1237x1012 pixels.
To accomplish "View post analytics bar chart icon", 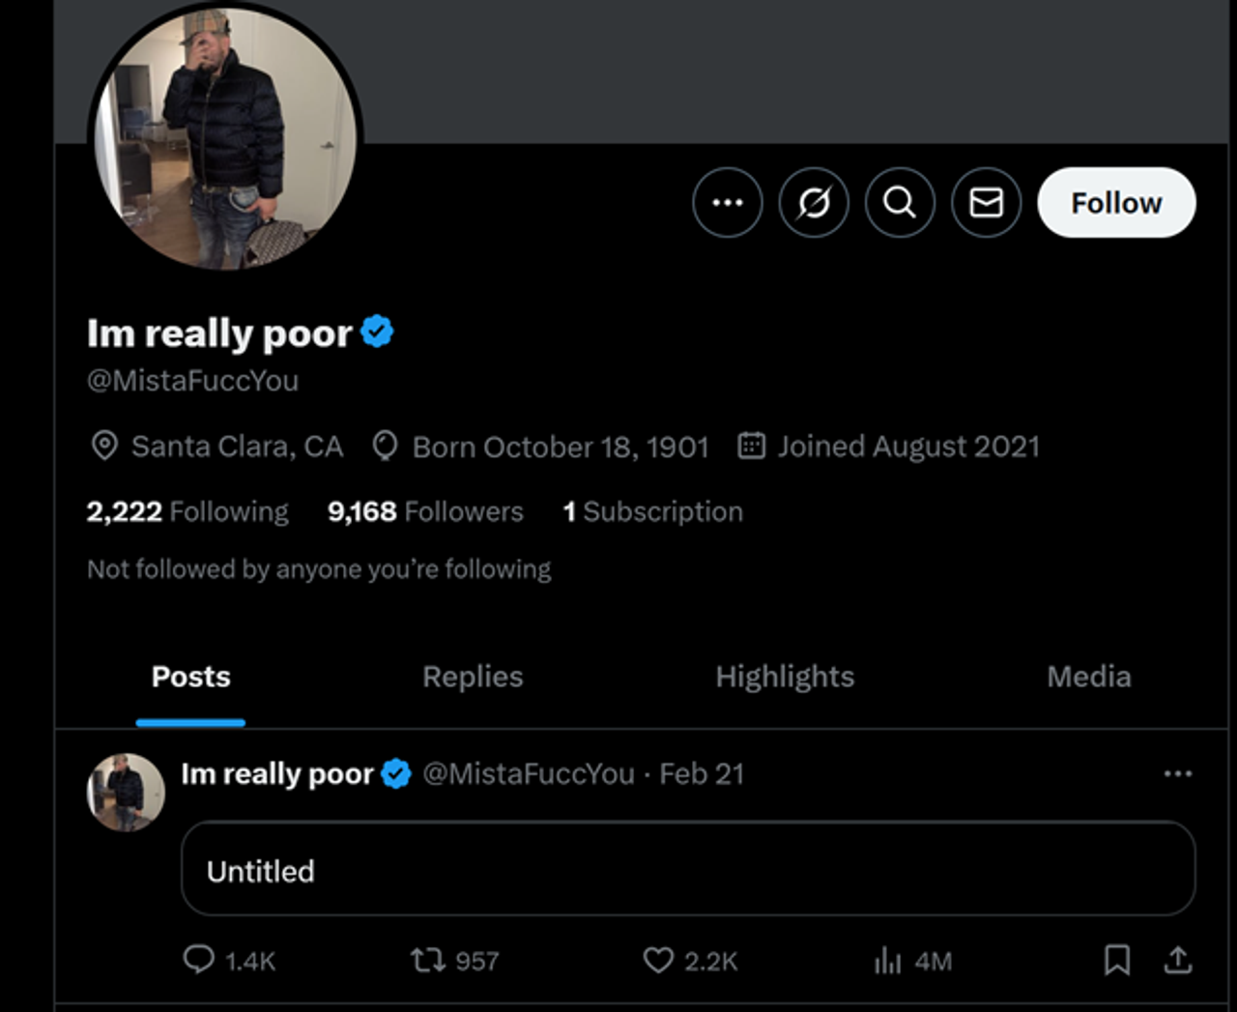I will pyautogui.click(x=887, y=960).
